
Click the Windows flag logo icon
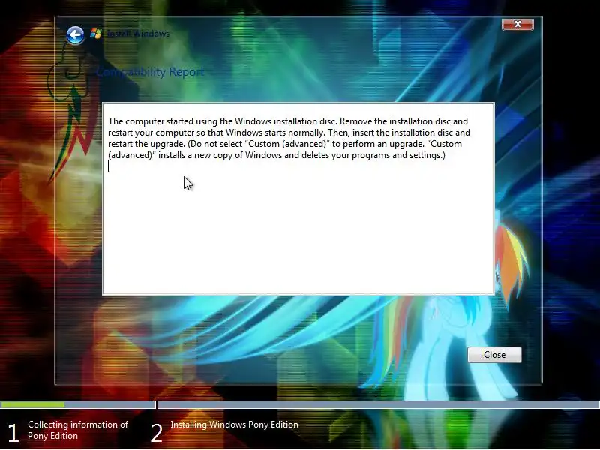(x=96, y=34)
